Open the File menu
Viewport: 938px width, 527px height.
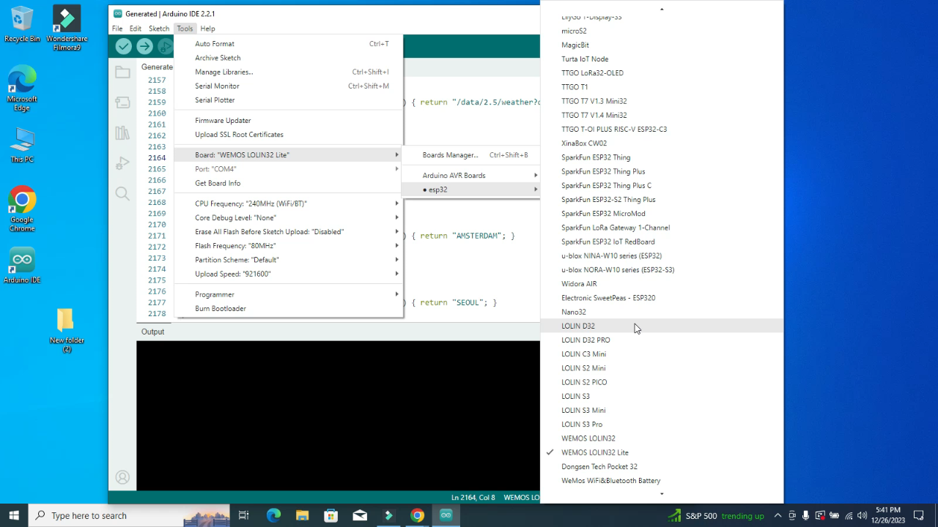tap(117, 29)
